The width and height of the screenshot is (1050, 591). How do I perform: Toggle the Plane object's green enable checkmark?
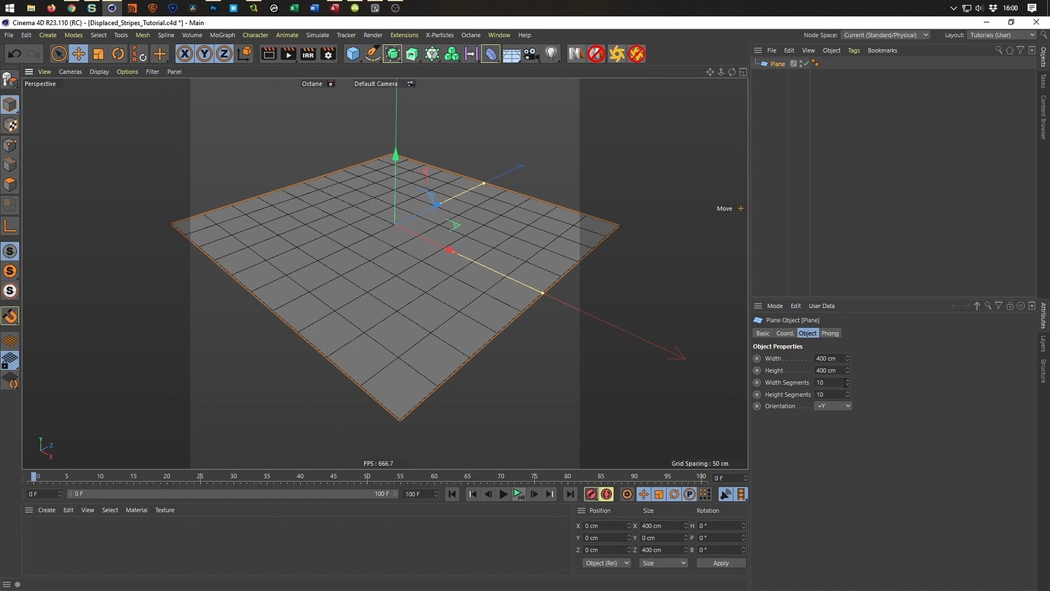tap(806, 64)
